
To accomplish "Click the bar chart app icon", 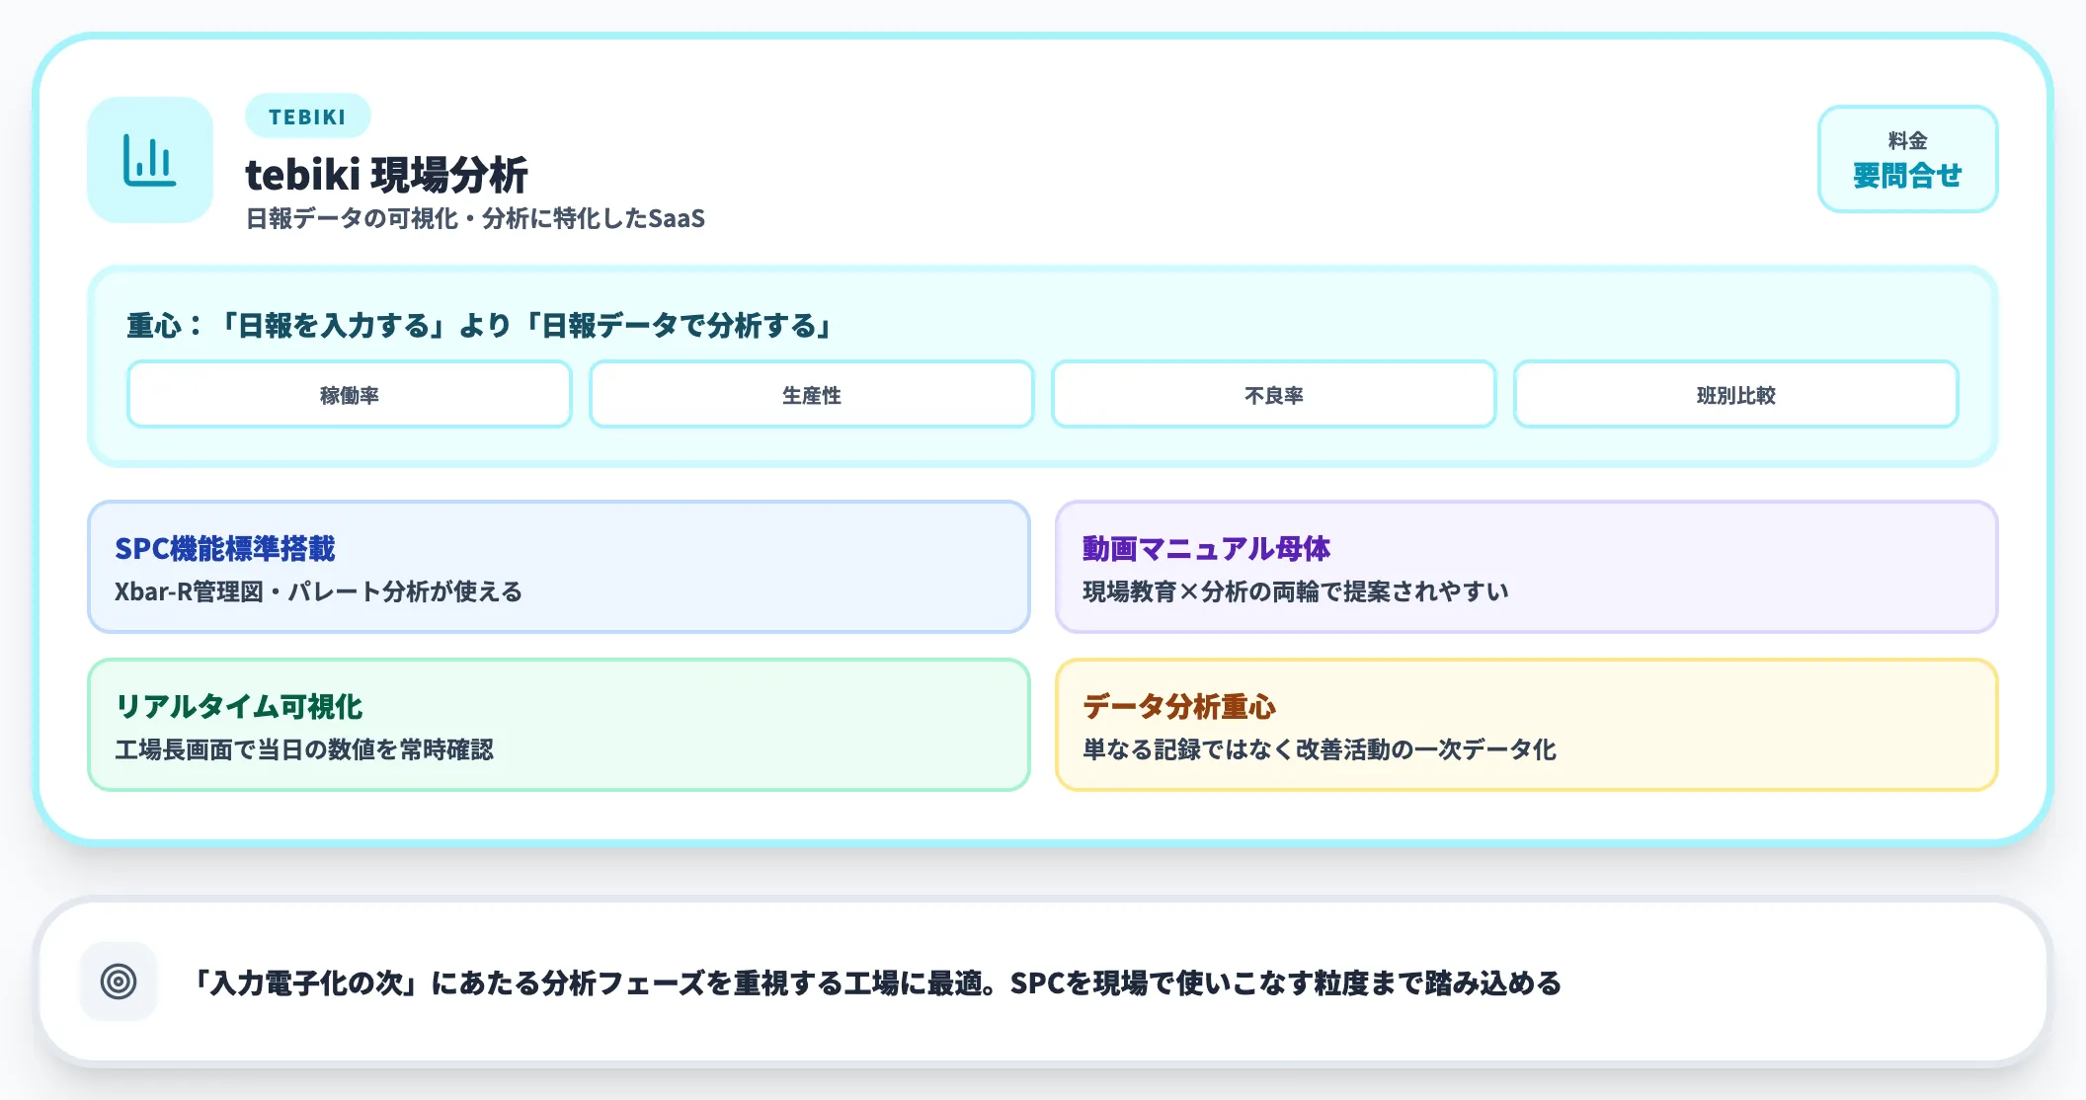I will coord(149,158).
